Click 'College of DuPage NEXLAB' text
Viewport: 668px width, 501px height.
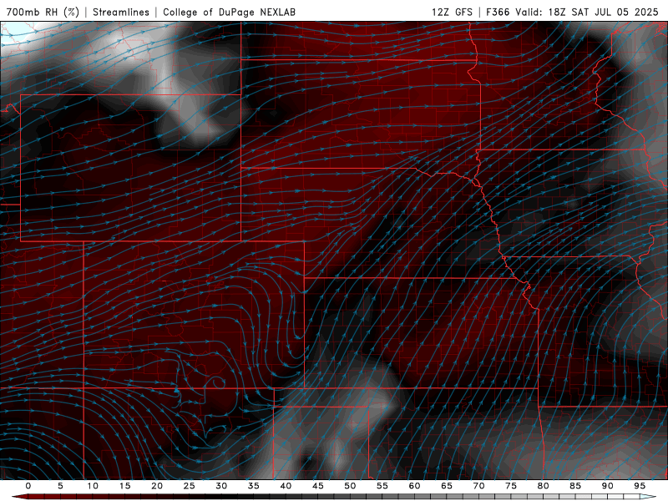point(229,12)
